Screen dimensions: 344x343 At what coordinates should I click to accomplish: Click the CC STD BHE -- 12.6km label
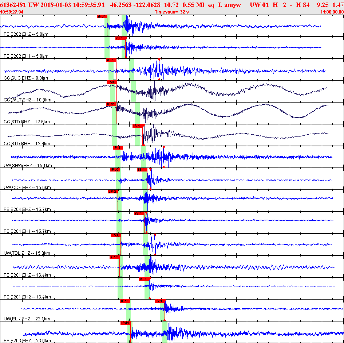point(27,143)
